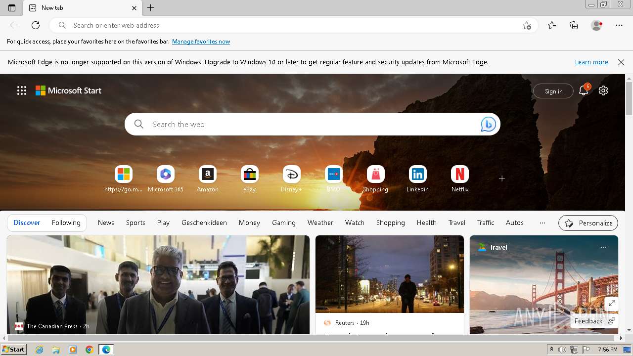Open Edge Settings and more menu

(x=619, y=25)
